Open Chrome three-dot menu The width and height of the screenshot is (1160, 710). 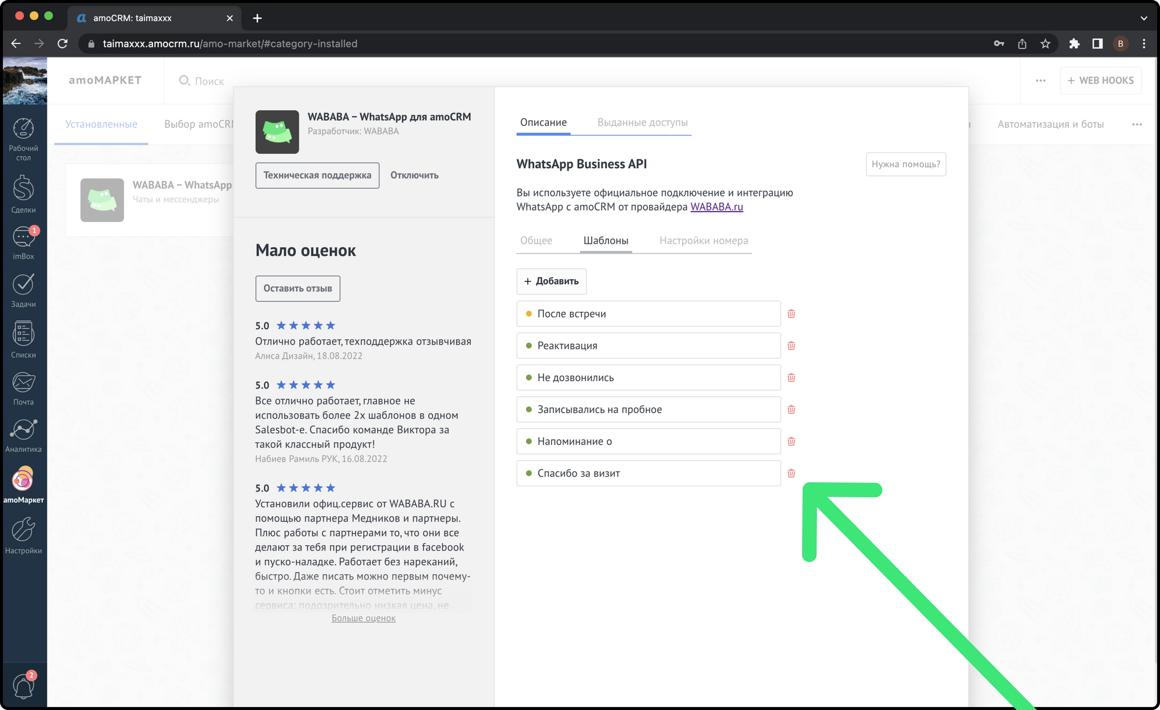[x=1144, y=44]
